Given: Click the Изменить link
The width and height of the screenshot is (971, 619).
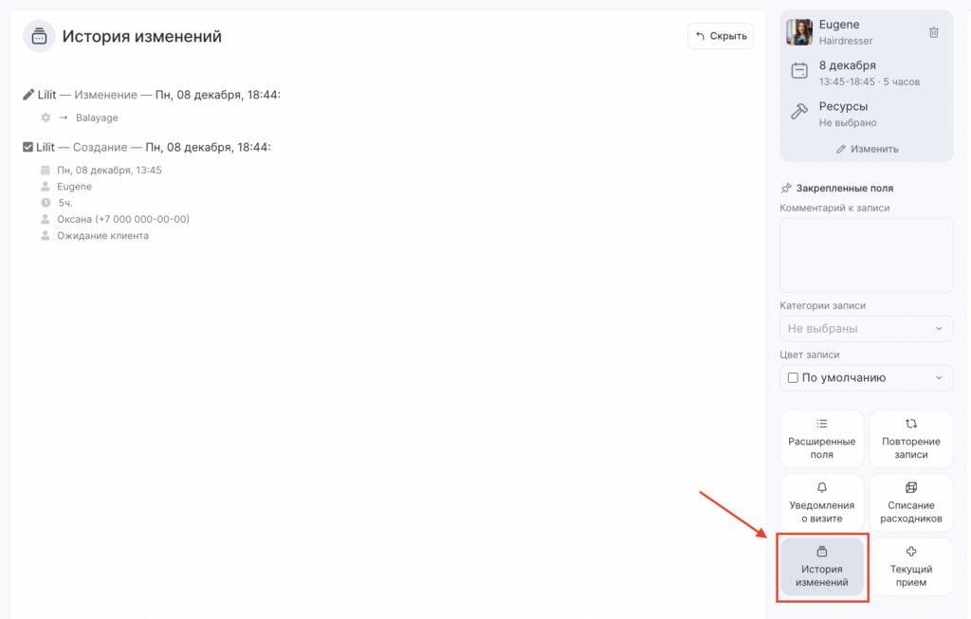Looking at the screenshot, I should coord(867,149).
